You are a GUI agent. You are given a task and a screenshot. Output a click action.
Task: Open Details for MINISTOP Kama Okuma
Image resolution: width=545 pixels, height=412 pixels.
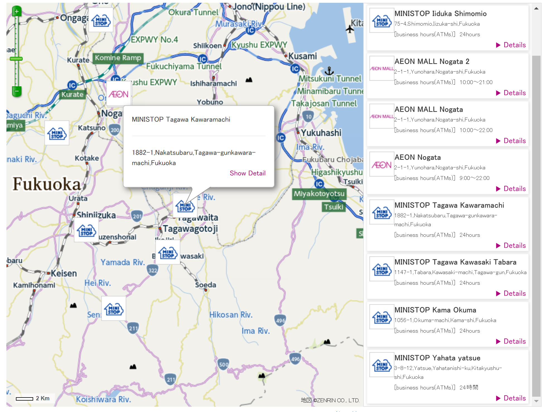tap(511, 341)
